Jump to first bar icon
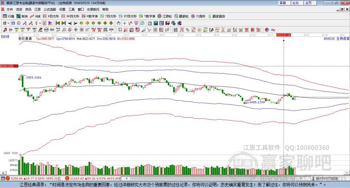This screenshot has height=188, width=350. coord(57,23)
